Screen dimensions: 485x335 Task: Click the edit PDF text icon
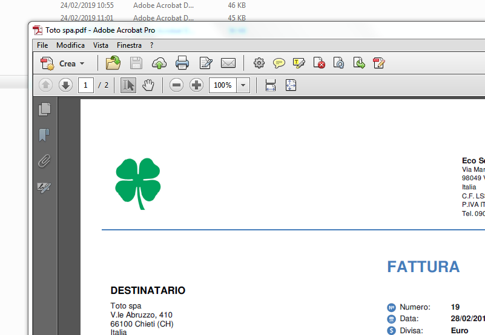379,63
